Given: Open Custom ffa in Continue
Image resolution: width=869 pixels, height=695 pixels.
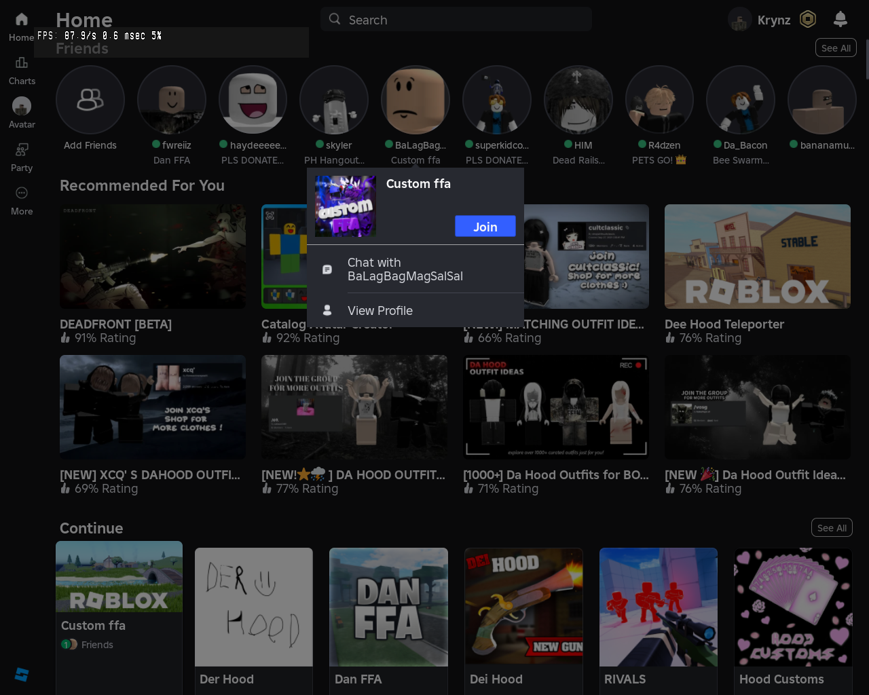Looking at the screenshot, I should [x=119, y=618].
